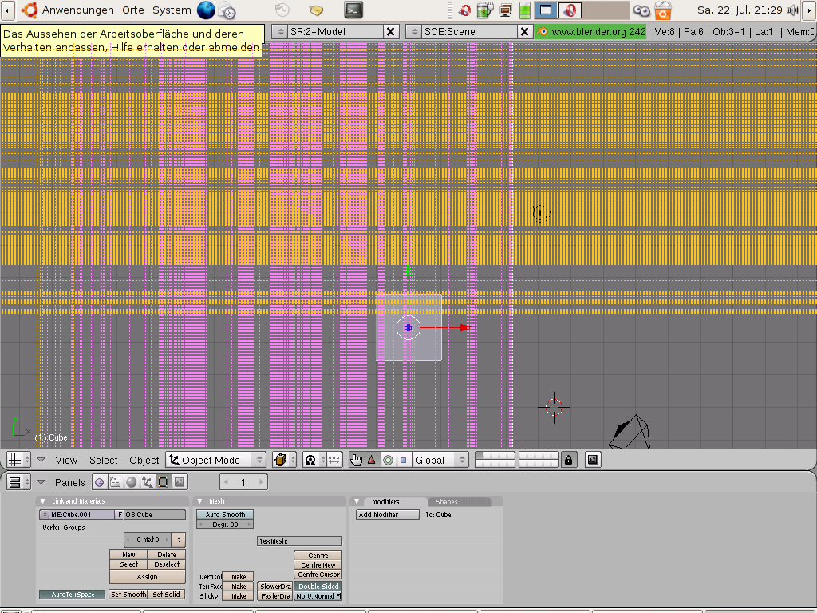The width and height of the screenshot is (817, 613).
Task: Open the View menu in 3D header
Action: (x=66, y=460)
